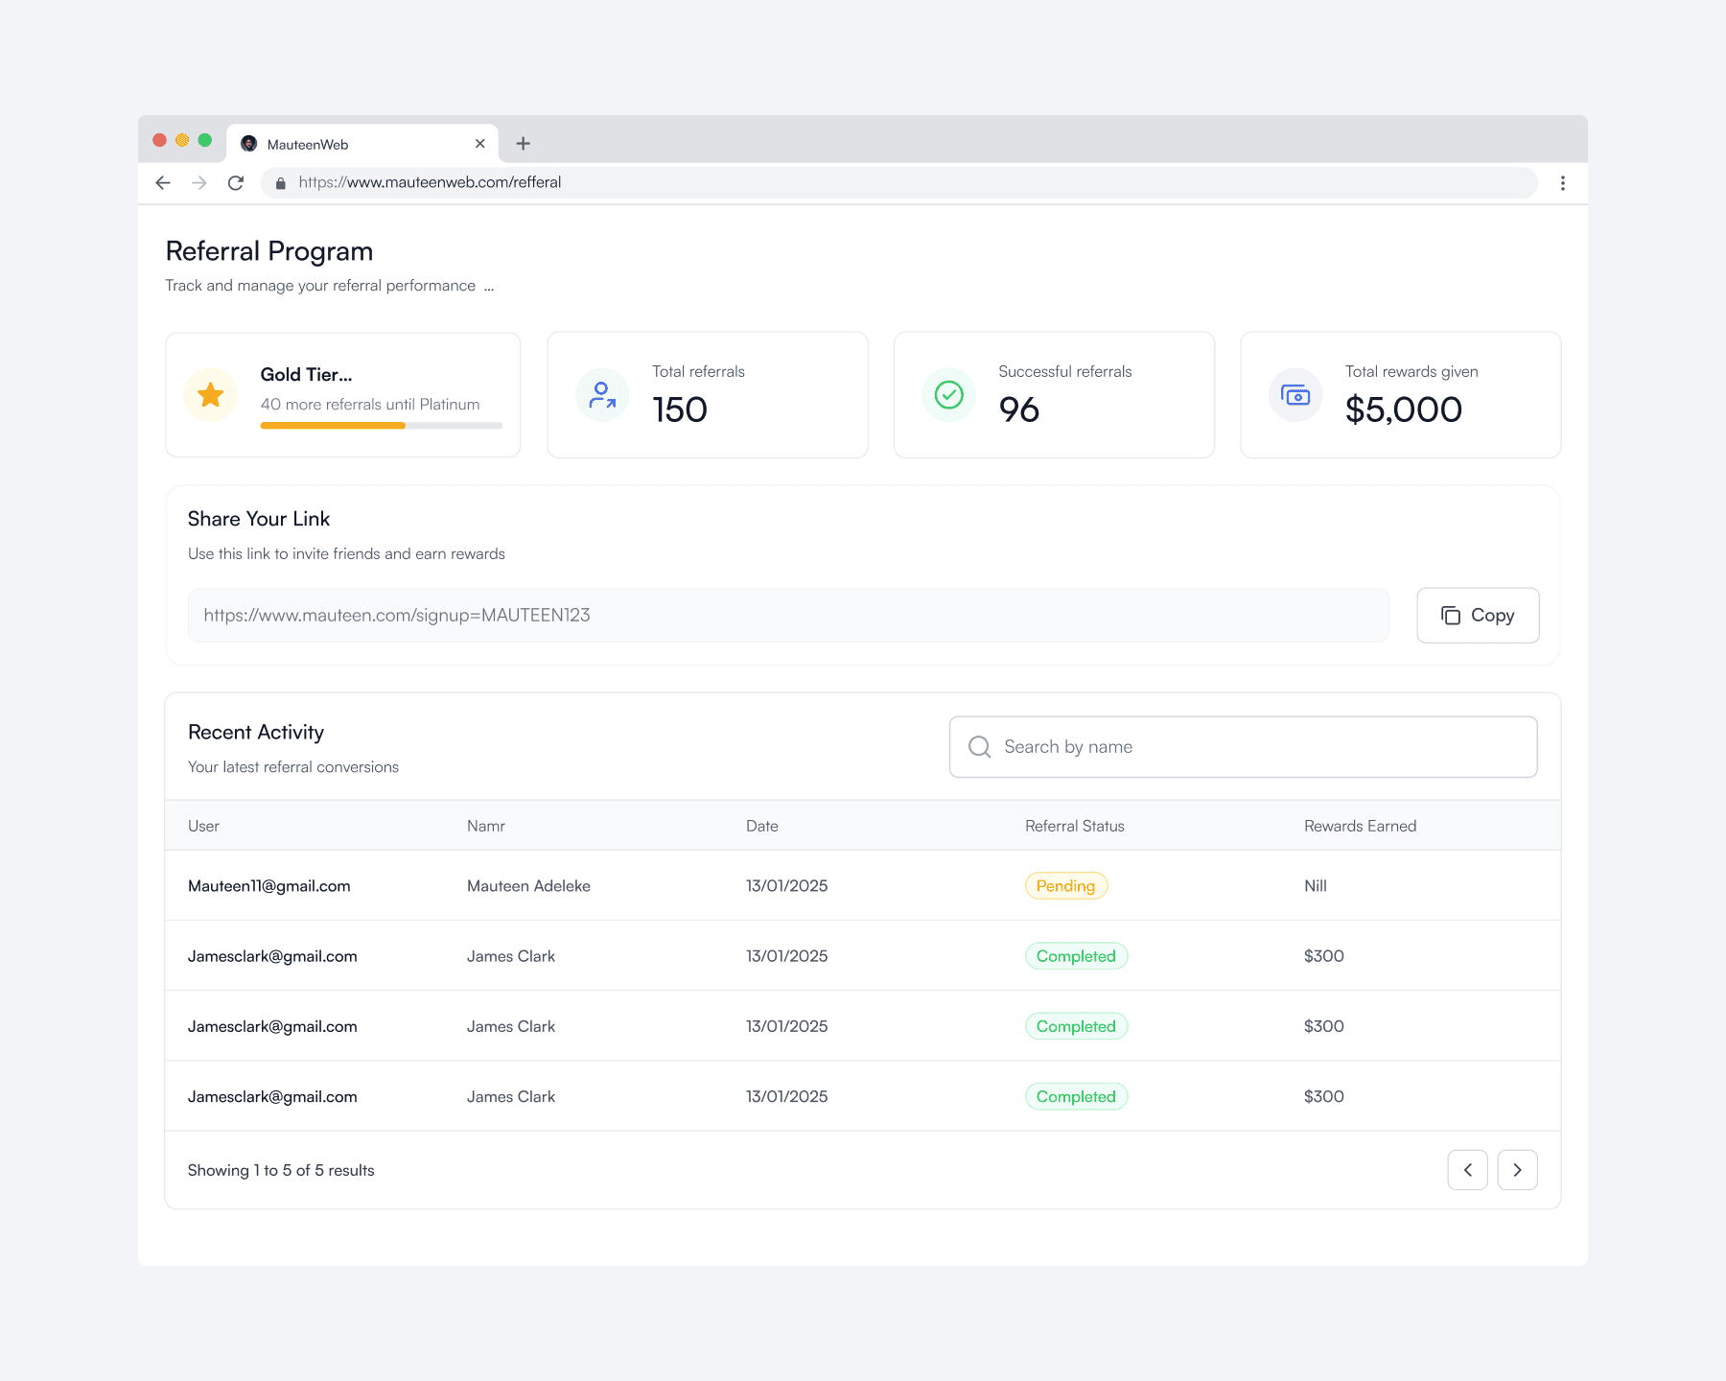This screenshot has width=1726, height=1381.
Task: Reload the page with refresh icon
Action: [x=236, y=182]
